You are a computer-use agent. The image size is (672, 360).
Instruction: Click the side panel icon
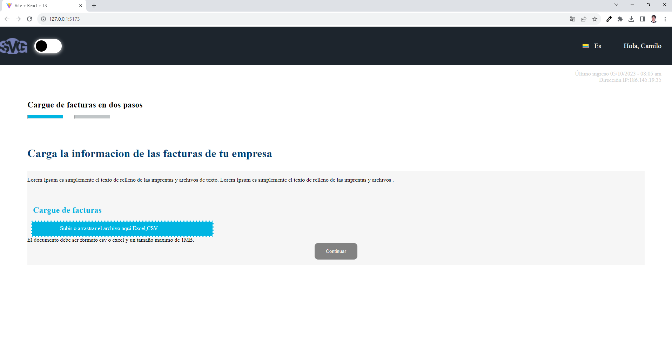click(643, 19)
